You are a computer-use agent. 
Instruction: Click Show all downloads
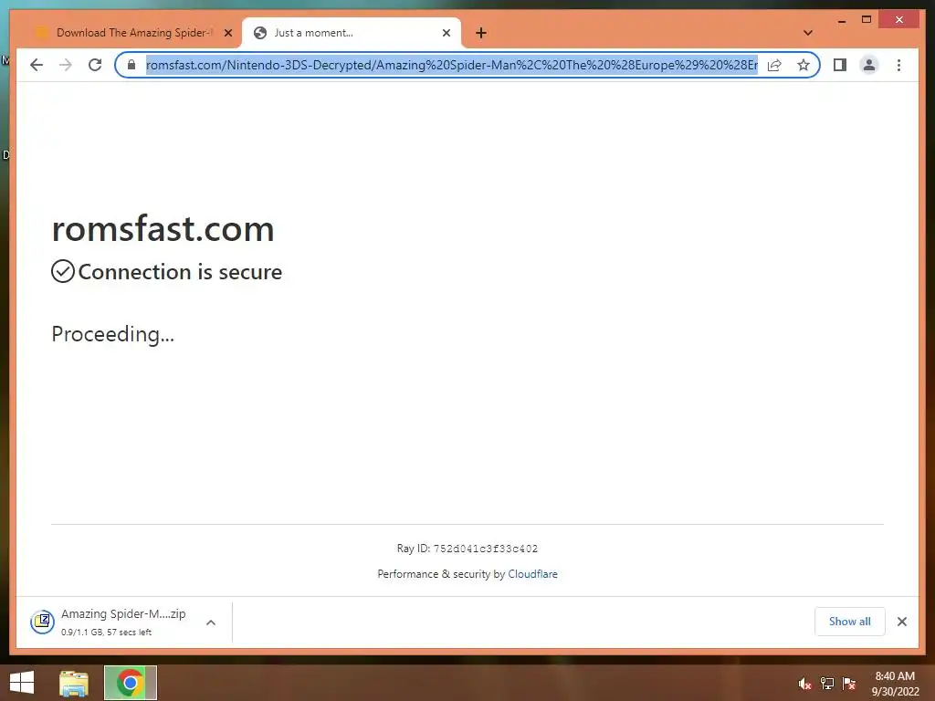[x=850, y=622]
